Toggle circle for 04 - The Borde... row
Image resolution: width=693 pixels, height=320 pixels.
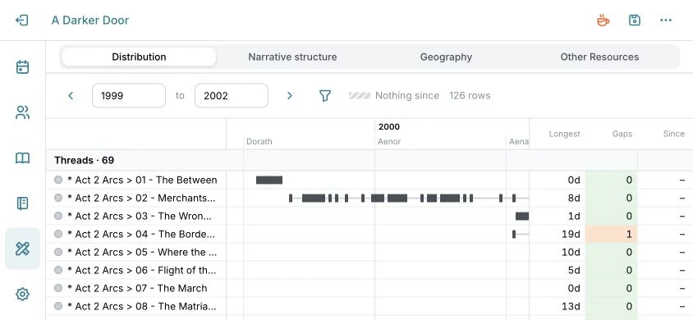(58, 234)
